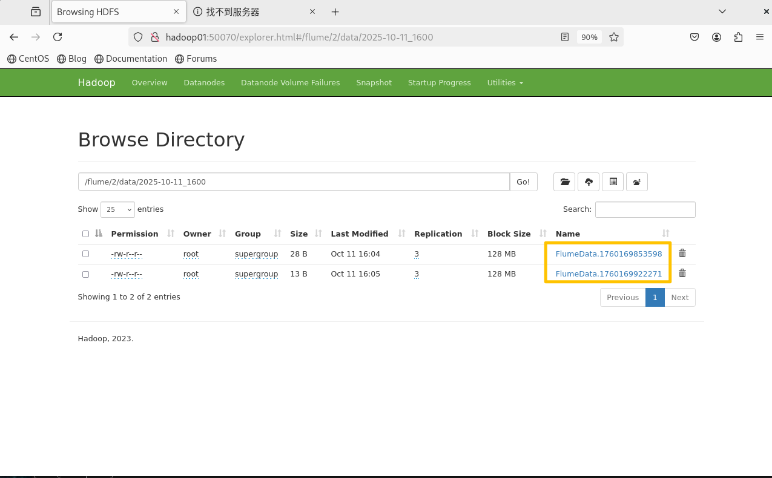Click the 90% zoom level indicator

[589, 37]
